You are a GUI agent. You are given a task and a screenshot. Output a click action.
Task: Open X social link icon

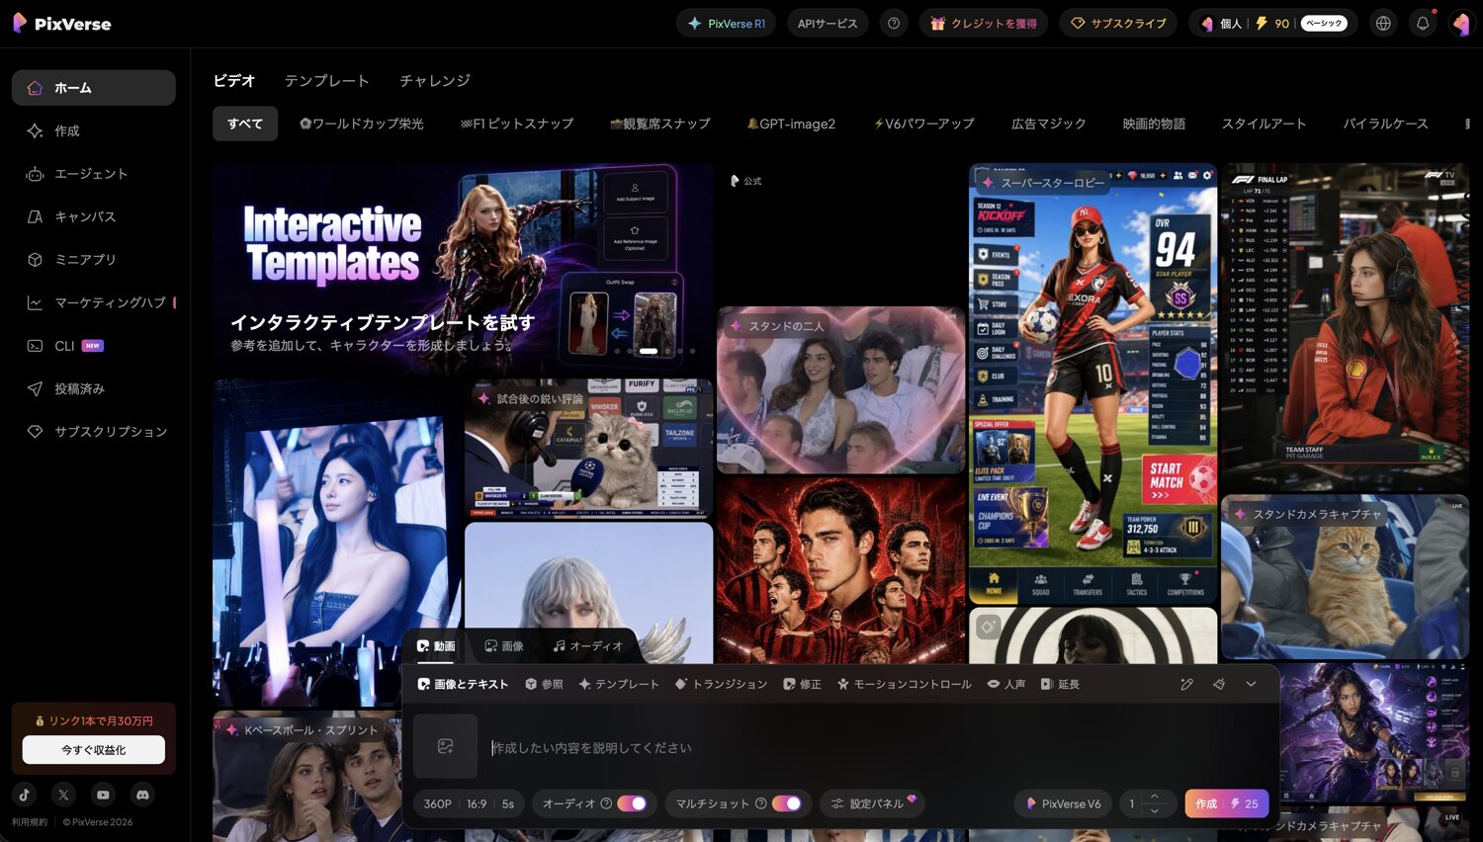pyautogui.click(x=64, y=795)
